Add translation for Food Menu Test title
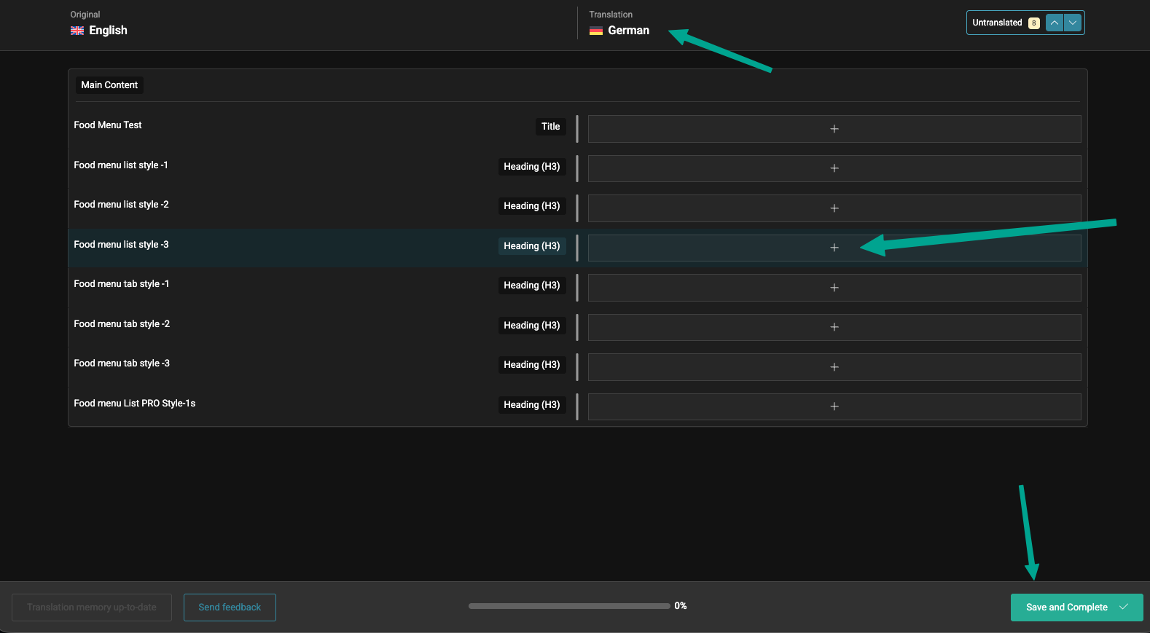The height and width of the screenshot is (633, 1150). click(834, 129)
